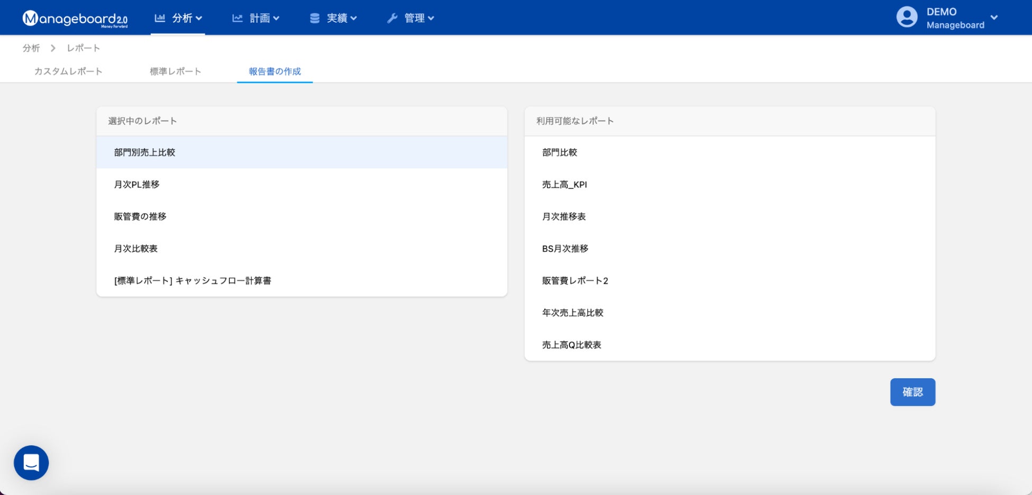The width and height of the screenshot is (1032, 495).
Task: Open the 実績 dropdown chevron
Action: (354, 18)
